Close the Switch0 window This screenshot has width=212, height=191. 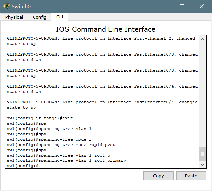coord(202,6)
